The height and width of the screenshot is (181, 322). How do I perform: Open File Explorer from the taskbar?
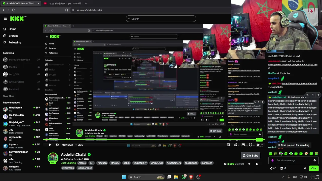coord(176,177)
